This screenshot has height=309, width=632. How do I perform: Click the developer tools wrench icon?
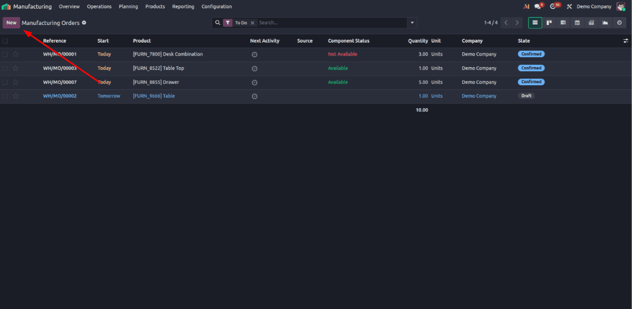(569, 6)
